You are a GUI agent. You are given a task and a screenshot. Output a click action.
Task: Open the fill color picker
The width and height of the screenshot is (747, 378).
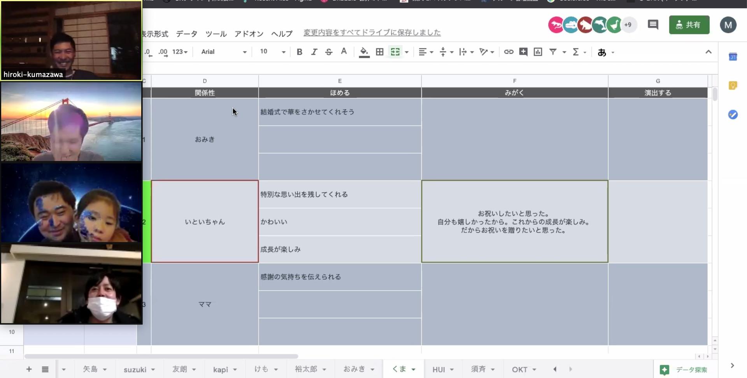tap(364, 52)
